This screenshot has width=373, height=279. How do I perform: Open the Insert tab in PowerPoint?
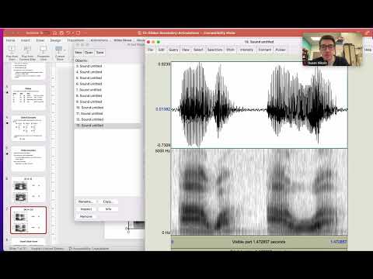(x=26, y=40)
